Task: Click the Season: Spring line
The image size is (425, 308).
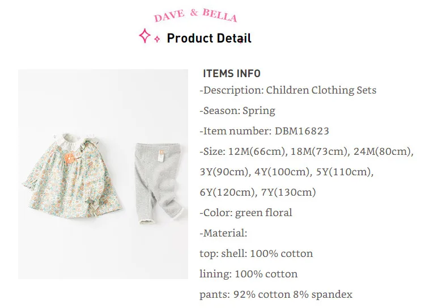Action: (x=237, y=111)
